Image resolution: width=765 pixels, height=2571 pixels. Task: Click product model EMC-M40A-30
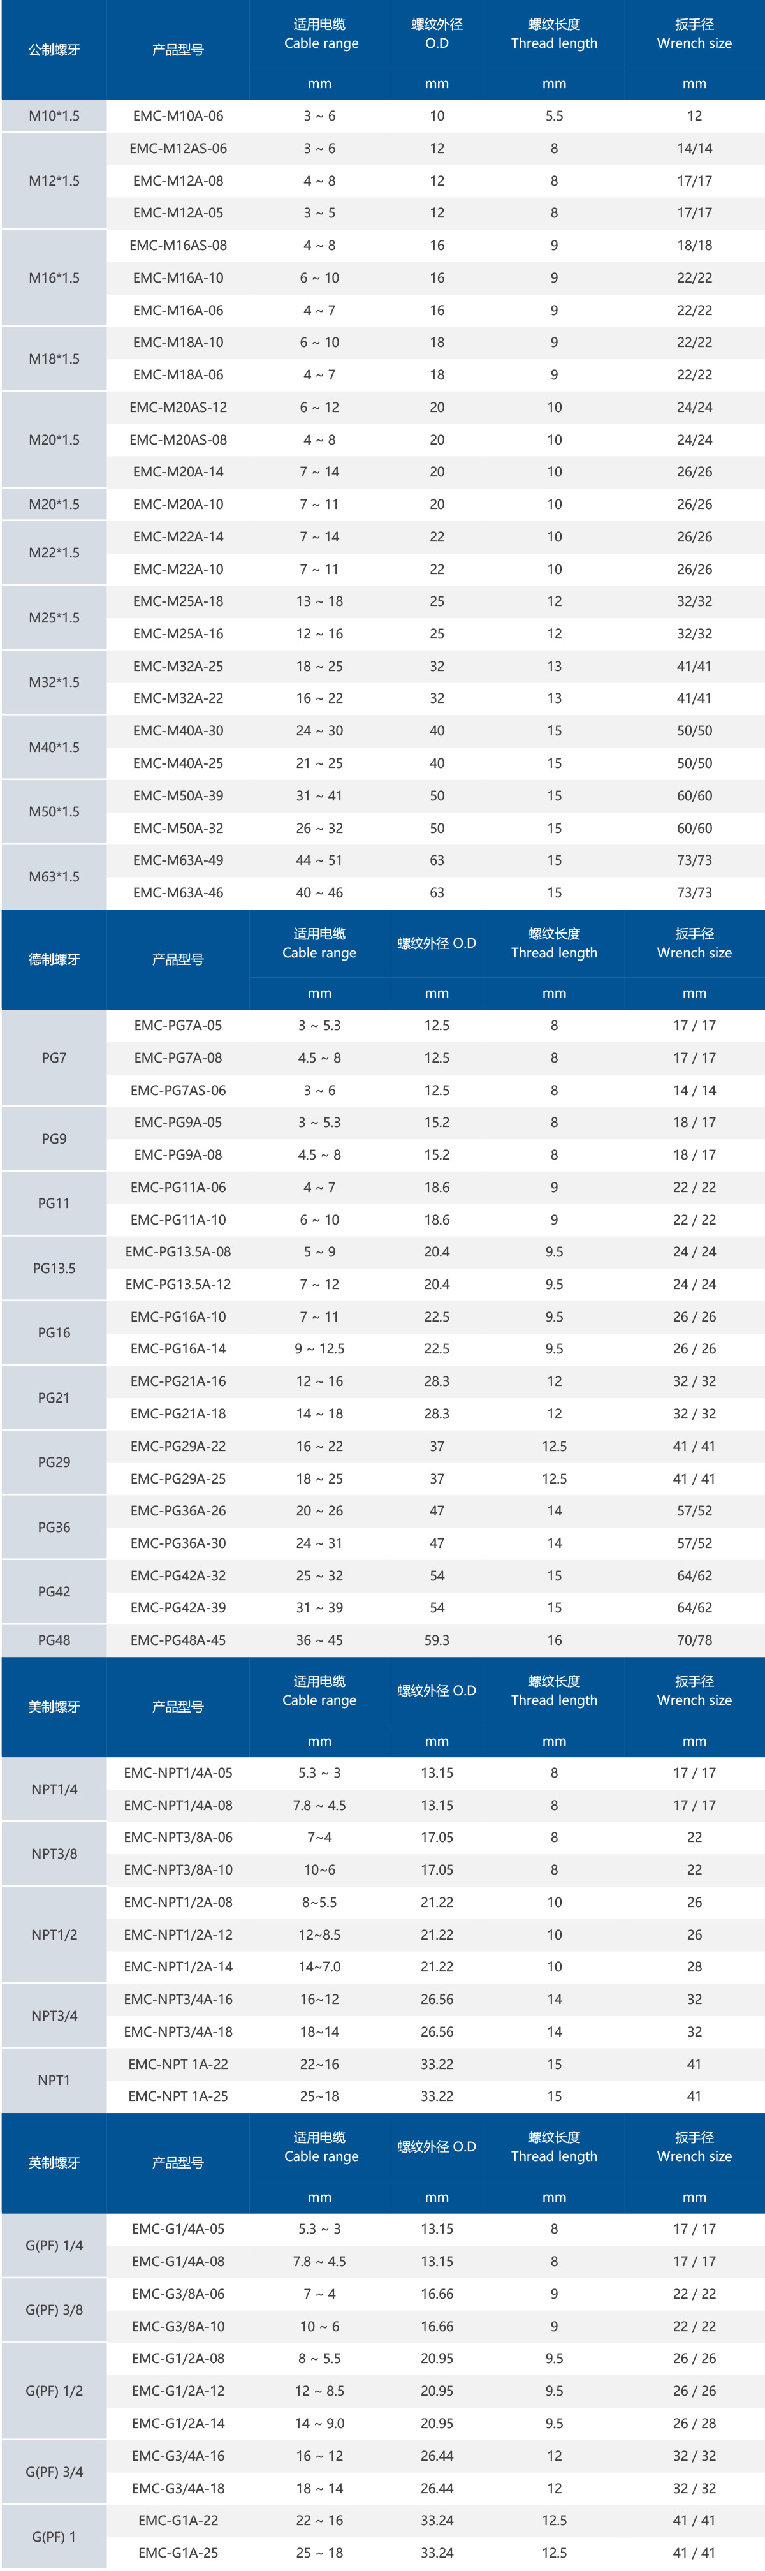[x=177, y=730]
